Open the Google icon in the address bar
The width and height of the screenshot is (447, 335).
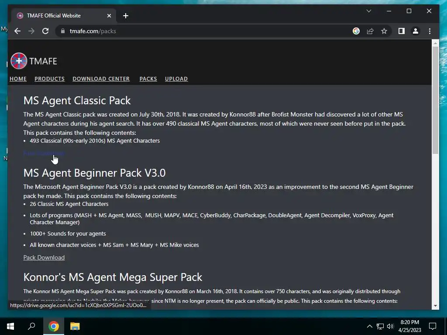tap(356, 31)
